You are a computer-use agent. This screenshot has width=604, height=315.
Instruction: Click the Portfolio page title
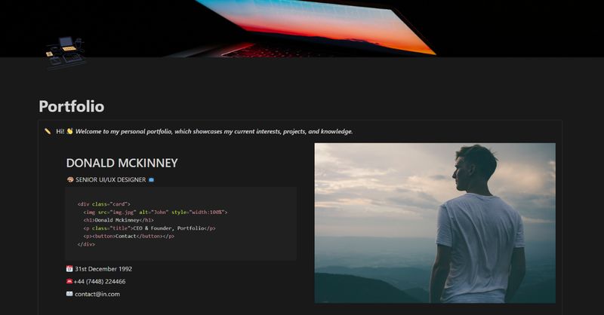[x=72, y=106]
